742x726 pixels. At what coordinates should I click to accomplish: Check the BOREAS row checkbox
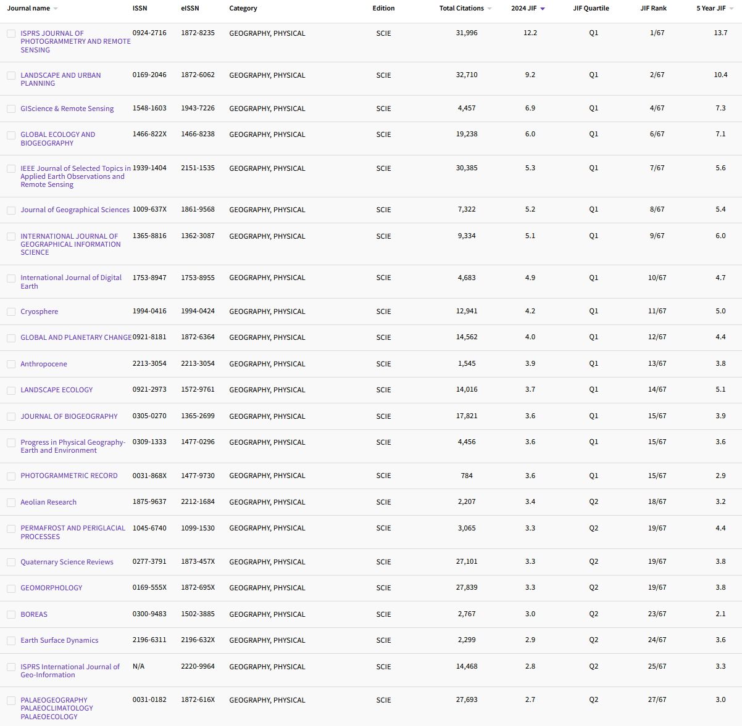click(x=11, y=615)
